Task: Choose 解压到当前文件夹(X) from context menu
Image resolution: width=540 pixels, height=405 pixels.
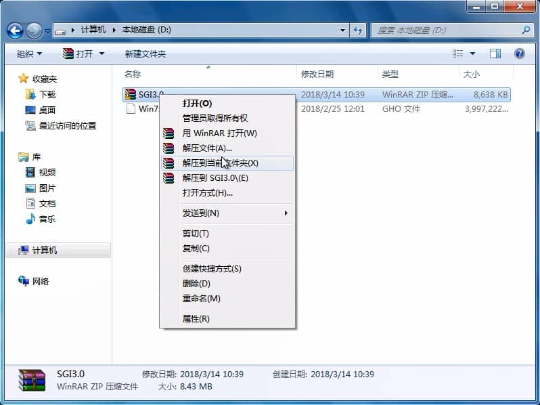Action: pyautogui.click(x=220, y=163)
